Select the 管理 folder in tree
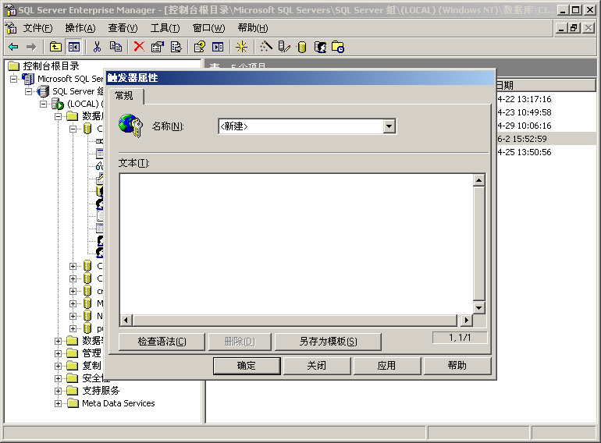The image size is (601, 443). coord(91,353)
